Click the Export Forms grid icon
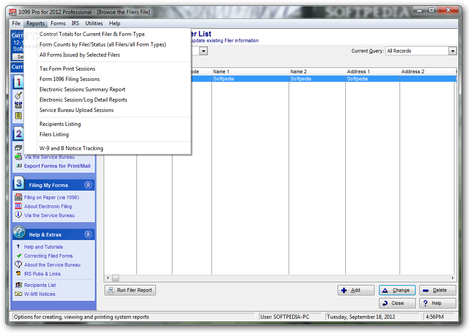Image resolution: width=471 pixels, height=334 pixels. tap(19, 165)
